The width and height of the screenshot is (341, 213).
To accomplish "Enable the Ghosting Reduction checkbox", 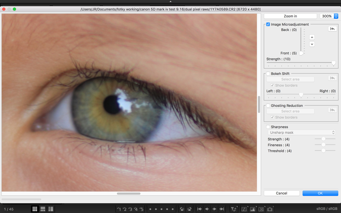I will (268, 106).
